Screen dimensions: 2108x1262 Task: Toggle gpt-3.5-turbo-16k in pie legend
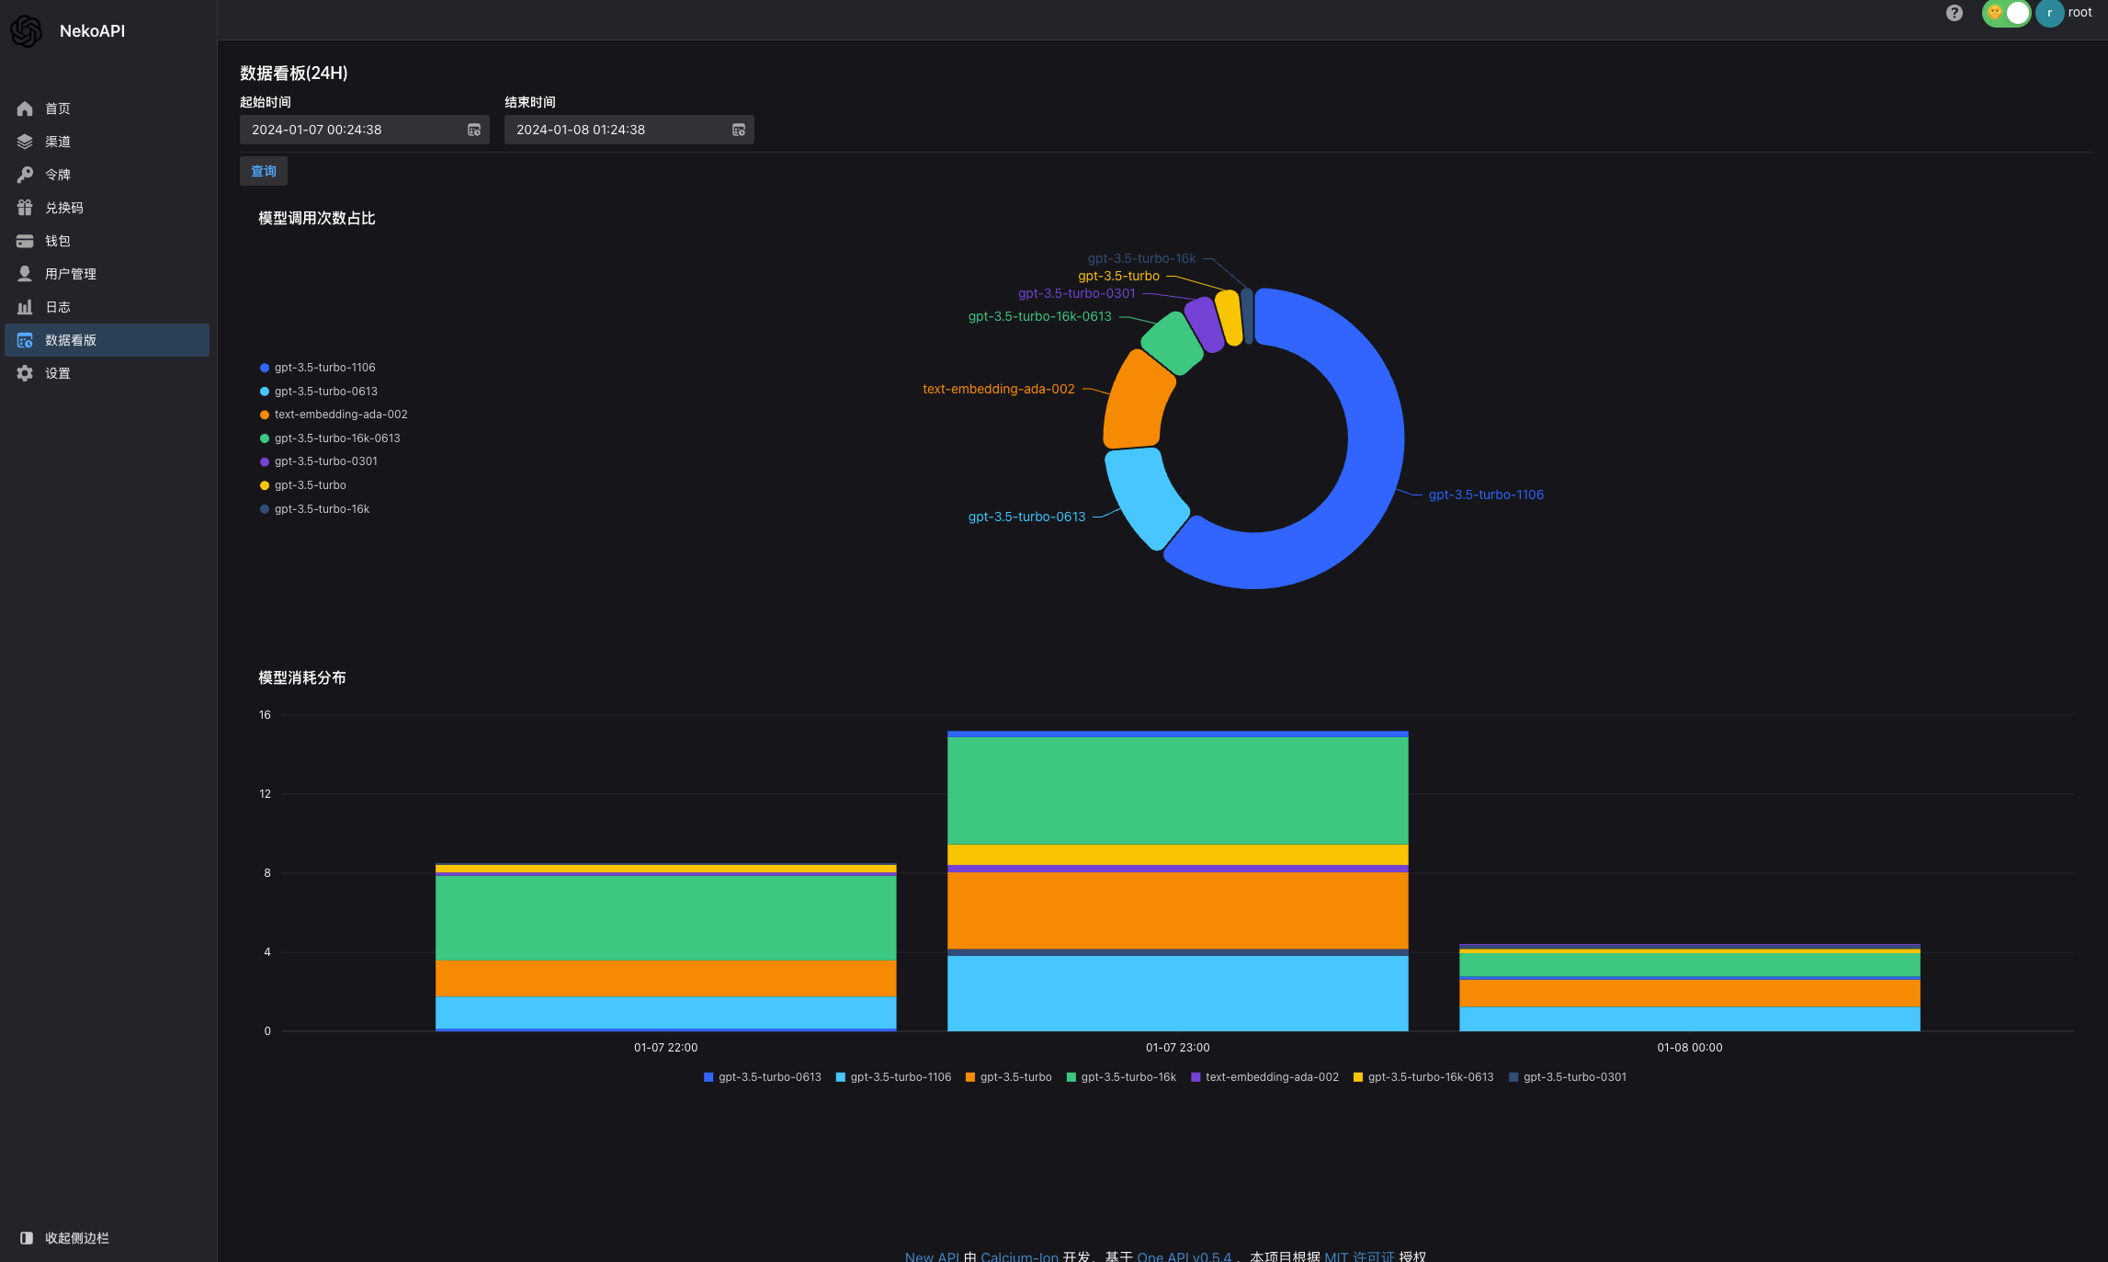click(315, 509)
